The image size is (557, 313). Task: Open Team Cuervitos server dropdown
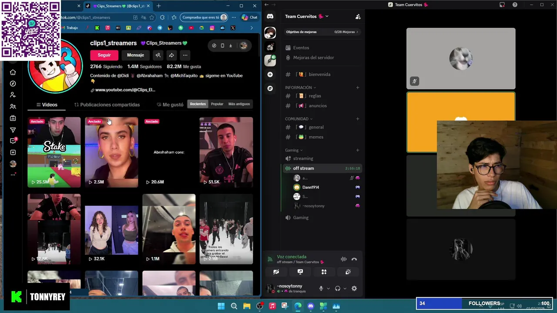307,17
